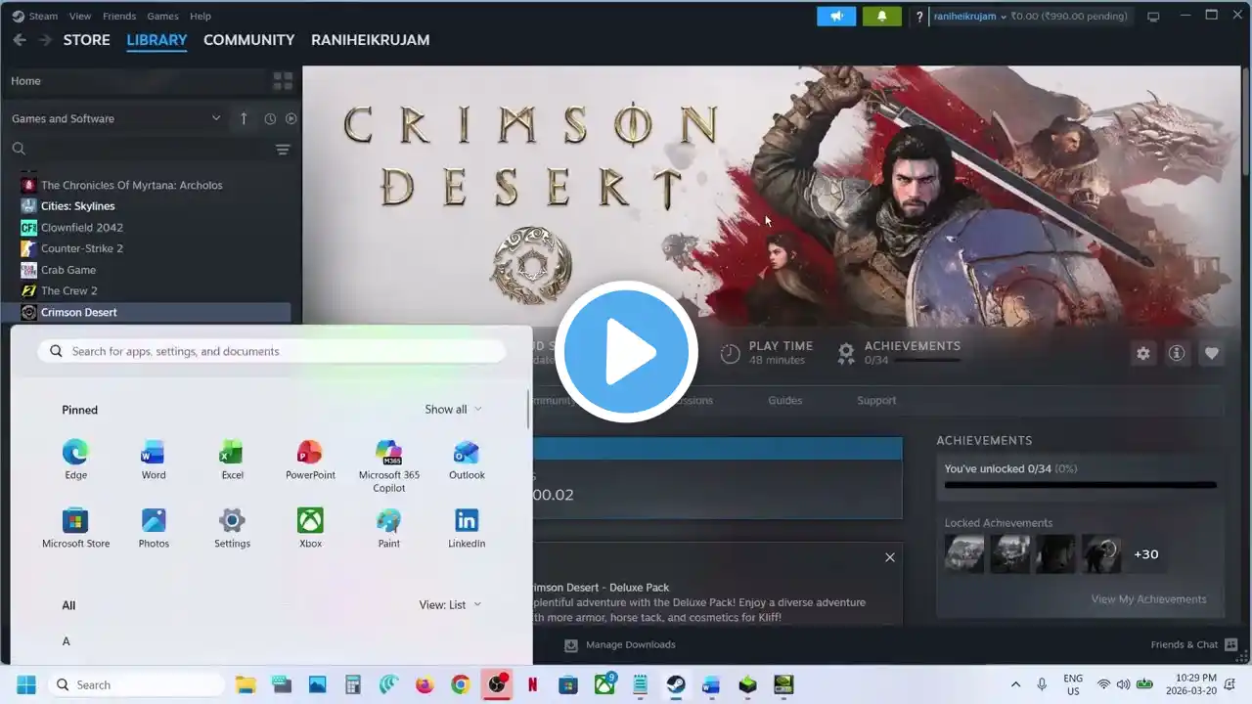This screenshot has width=1252, height=704.
Task: Click the taskbar Search box
Action: click(137, 684)
